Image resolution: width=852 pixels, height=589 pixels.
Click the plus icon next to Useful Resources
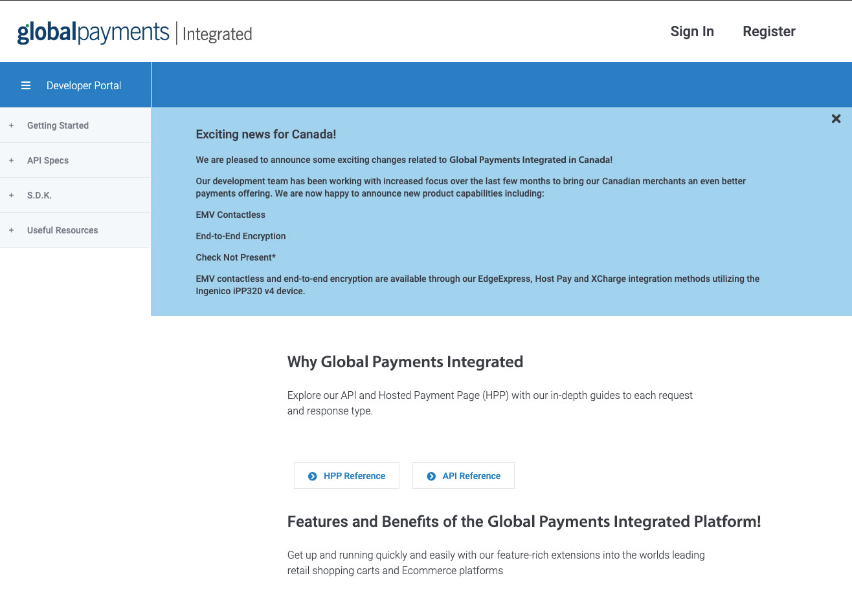click(10, 230)
